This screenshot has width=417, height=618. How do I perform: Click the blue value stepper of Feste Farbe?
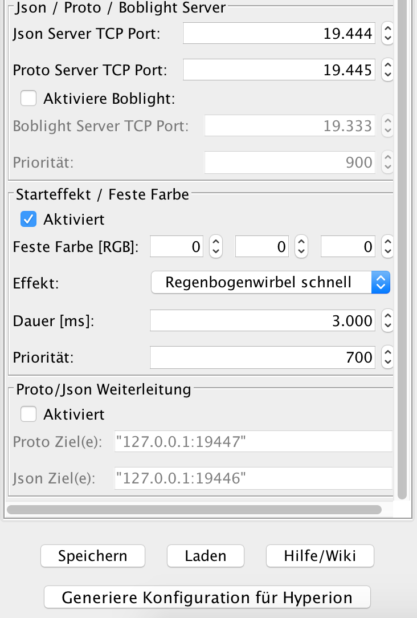[x=387, y=247]
